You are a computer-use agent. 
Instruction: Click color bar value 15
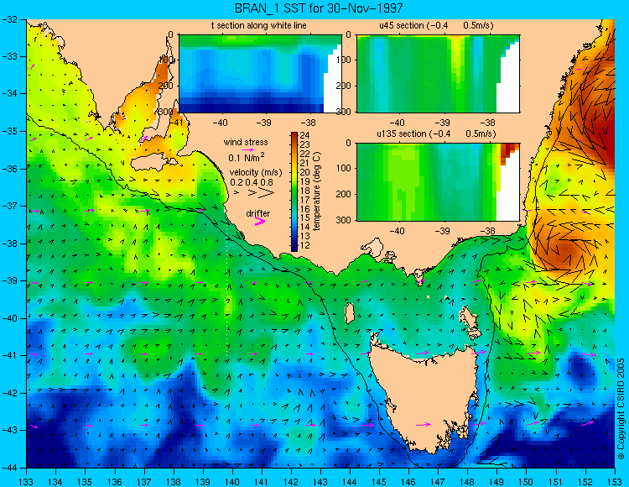tap(305, 218)
